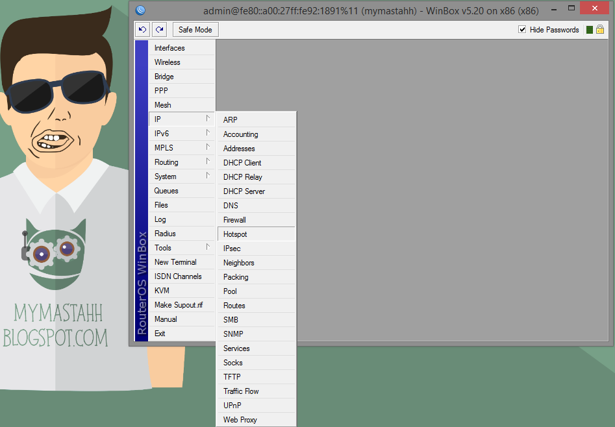This screenshot has height=427, width=615.
Task: Open the Files menu item
Action: click(x=182, y=204)
